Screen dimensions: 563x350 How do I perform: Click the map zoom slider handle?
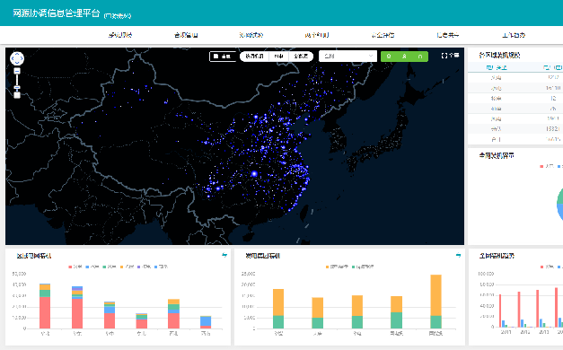click(x=17, y=87)
